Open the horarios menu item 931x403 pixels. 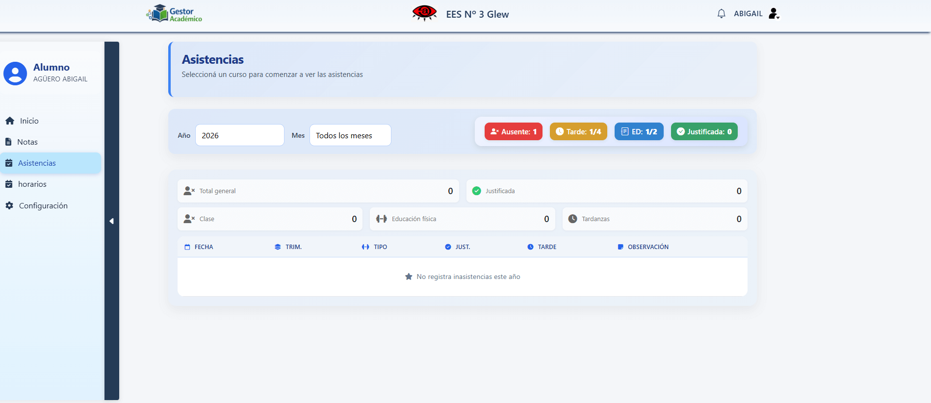[32, 184]
